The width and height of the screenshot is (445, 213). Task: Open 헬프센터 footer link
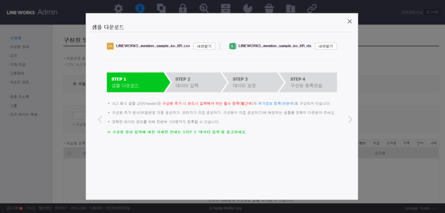coord(45,208)
